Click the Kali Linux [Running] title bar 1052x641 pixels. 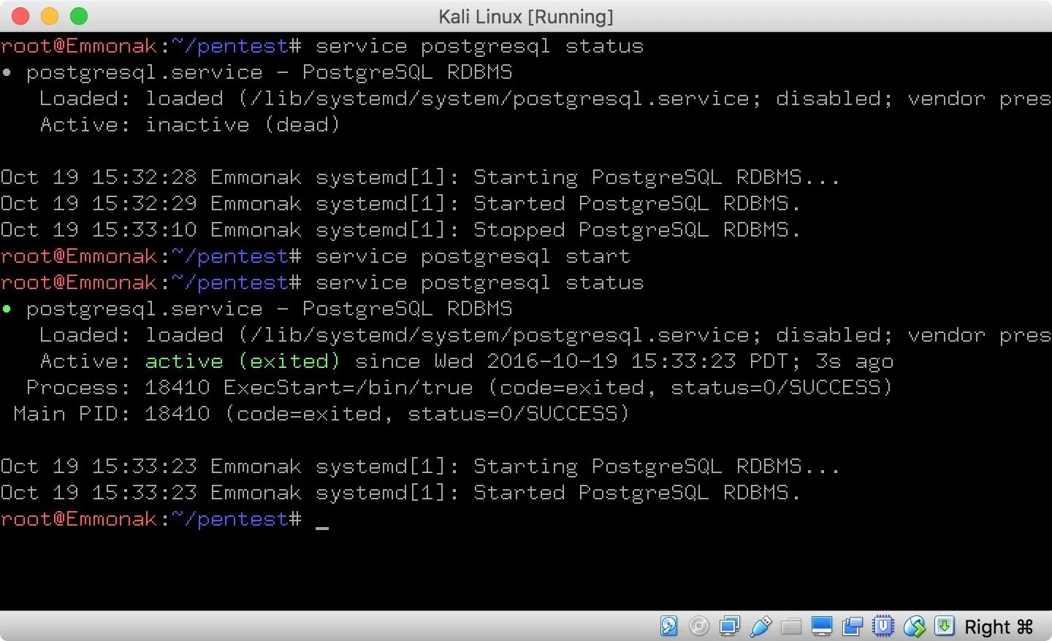[x=526, y=16]
